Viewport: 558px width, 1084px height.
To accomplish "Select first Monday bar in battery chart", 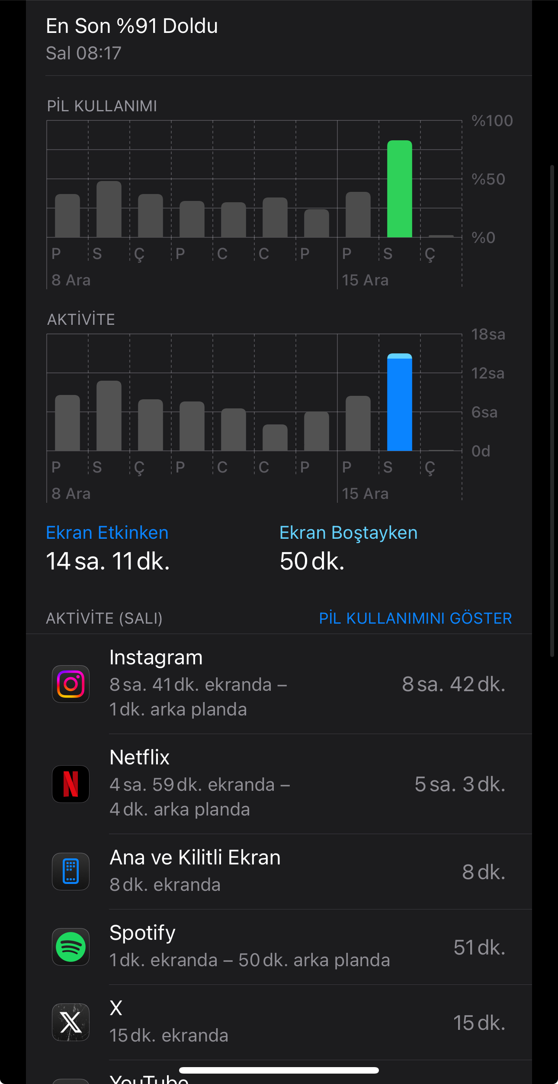I will click(x=67, y=216).
